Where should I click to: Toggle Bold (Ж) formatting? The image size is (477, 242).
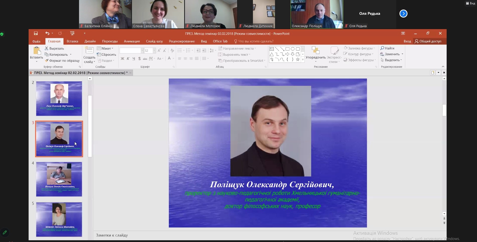coord(122,58)
